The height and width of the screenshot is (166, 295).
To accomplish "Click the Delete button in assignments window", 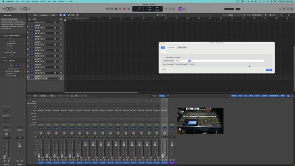I will pos(165,70).
